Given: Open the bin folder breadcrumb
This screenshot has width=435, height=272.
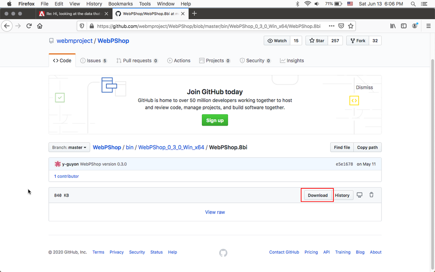Looking at the screenshot, I should click(x=129, y=147).
